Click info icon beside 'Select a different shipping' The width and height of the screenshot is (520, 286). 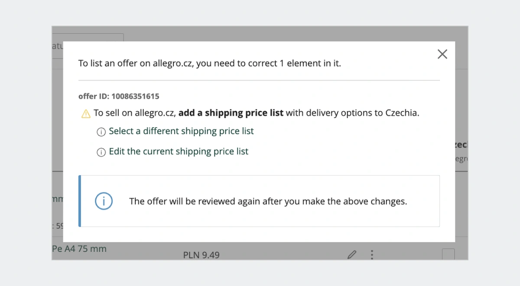101,132
